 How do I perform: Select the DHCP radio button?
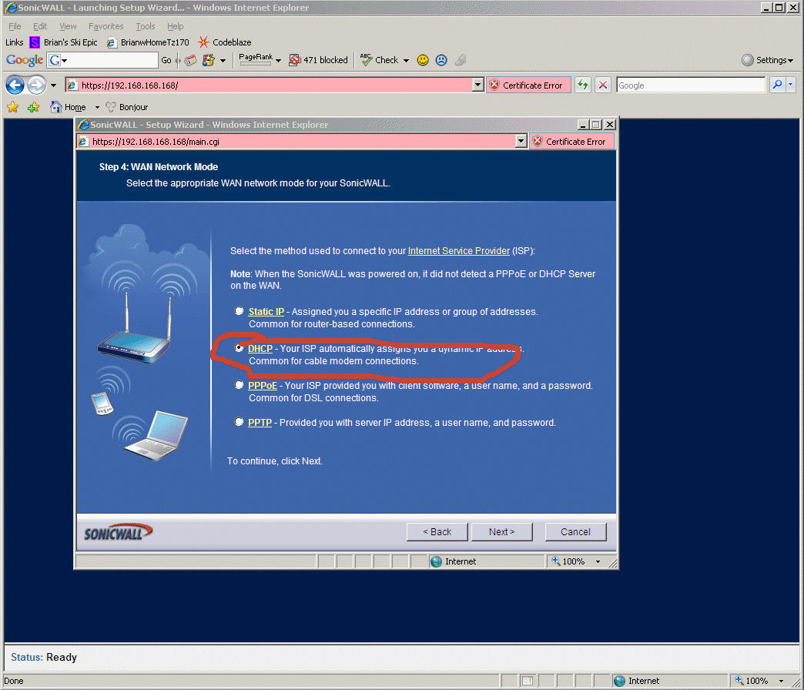pos(239,347)
